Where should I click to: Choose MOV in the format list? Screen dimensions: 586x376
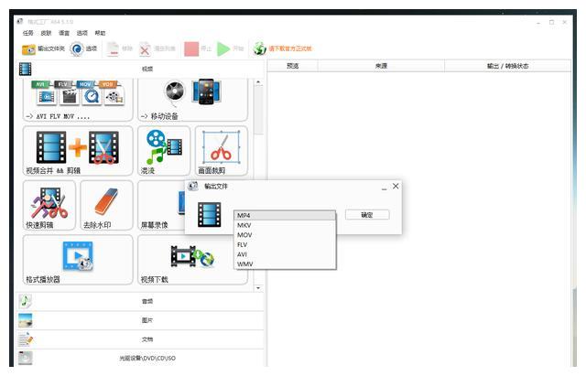coord(285,235)
